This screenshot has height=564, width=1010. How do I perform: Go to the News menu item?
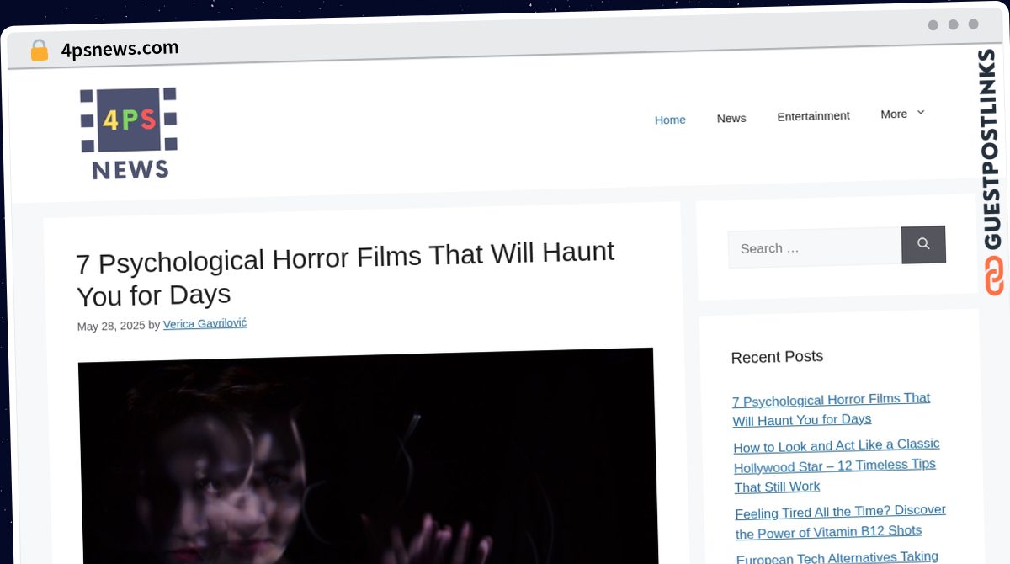point(731,118)
